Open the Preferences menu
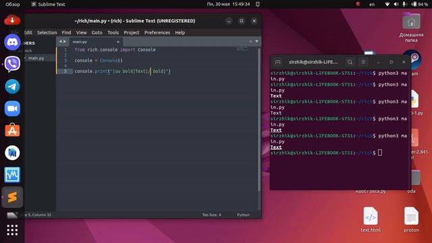The height and width of the screenshot is (243, 432). pyautogui.click(x=157, y=32)
